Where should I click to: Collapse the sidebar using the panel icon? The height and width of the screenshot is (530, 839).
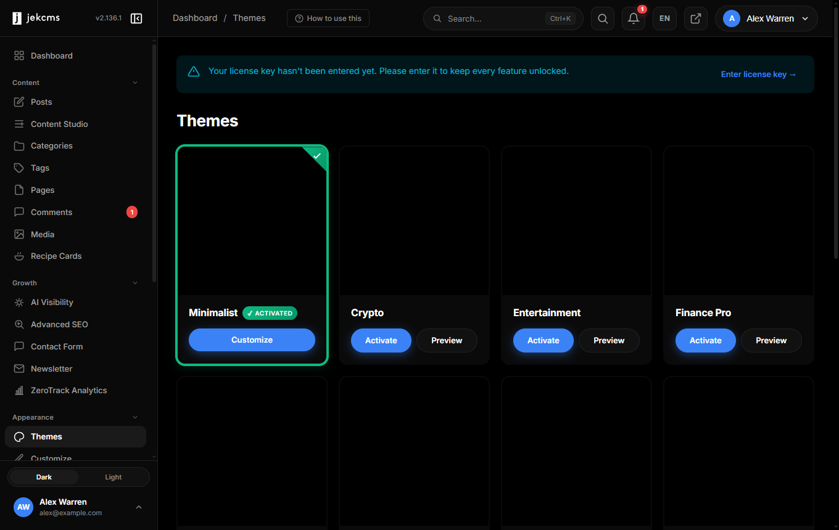(x=136, y=18)
